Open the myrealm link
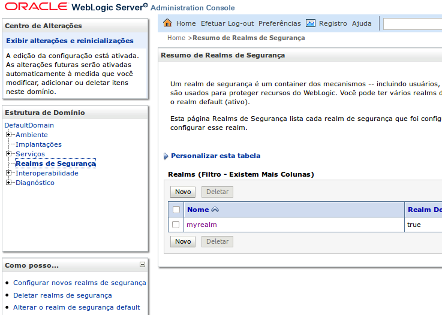 (x=202, y=225)
